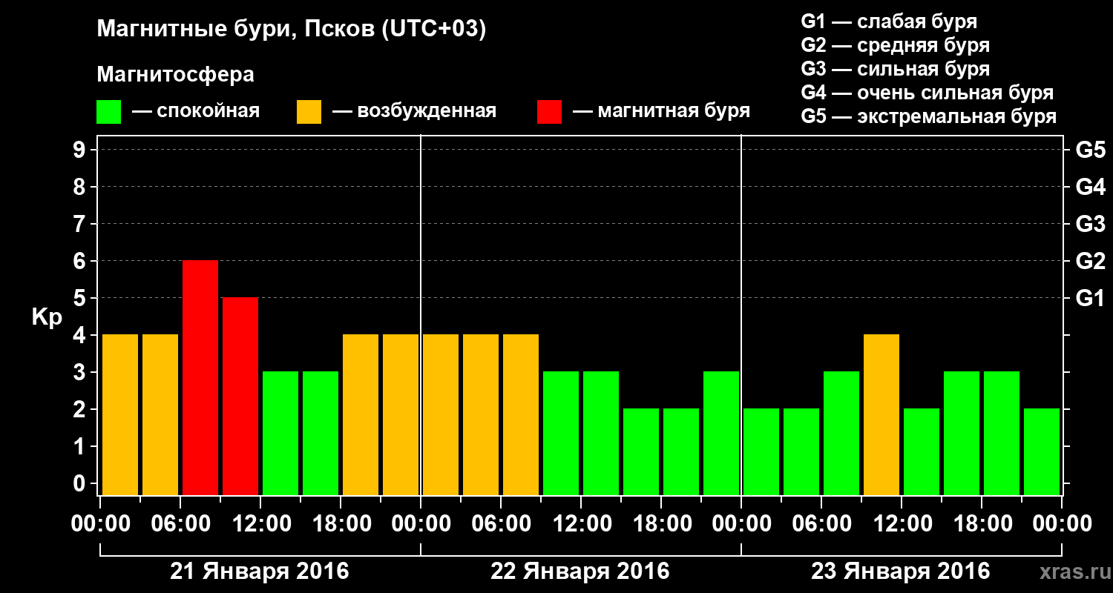This screenshot has width=1113, height=593.
Task: Click the '23 Января 2016' date label
Action: click(901, 572)
